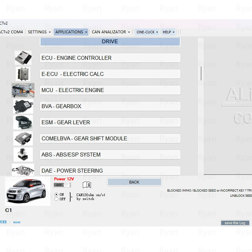Image resolution: width=252 pixels, height=252 pixels.
Task: Click the ABS/ESP pump unit icon
Action: pos(23,154)
